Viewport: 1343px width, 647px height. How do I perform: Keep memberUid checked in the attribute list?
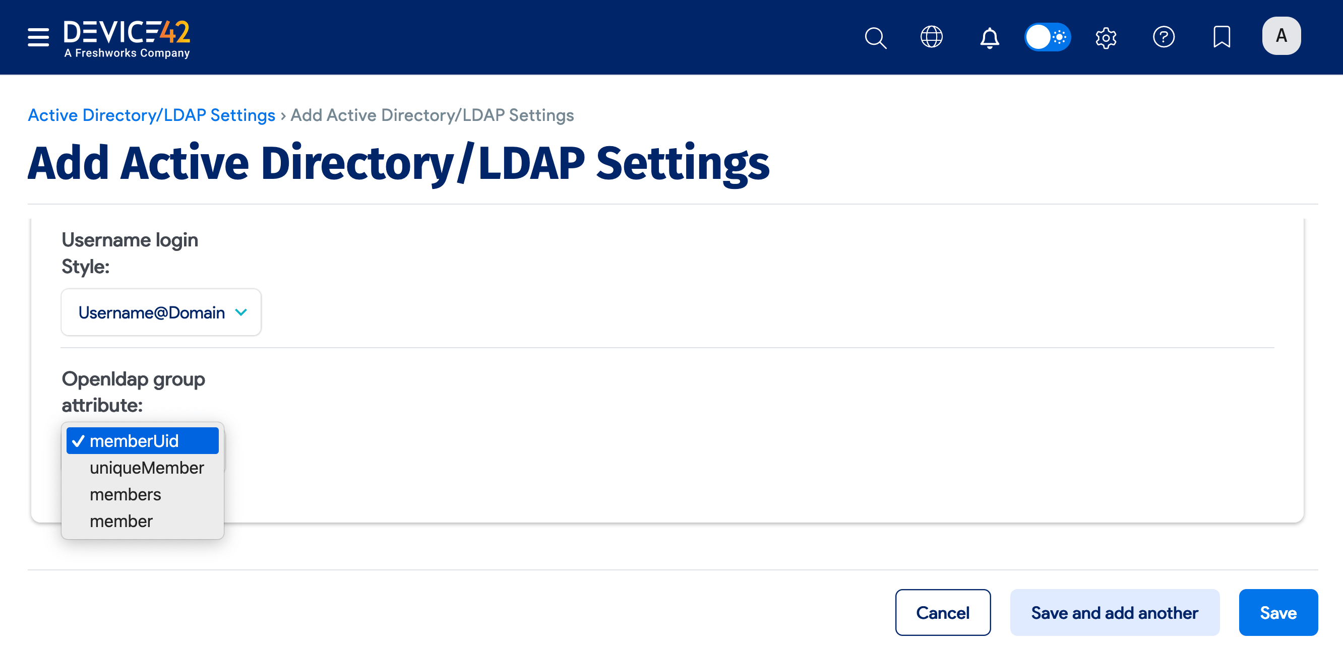click(135, 440)
